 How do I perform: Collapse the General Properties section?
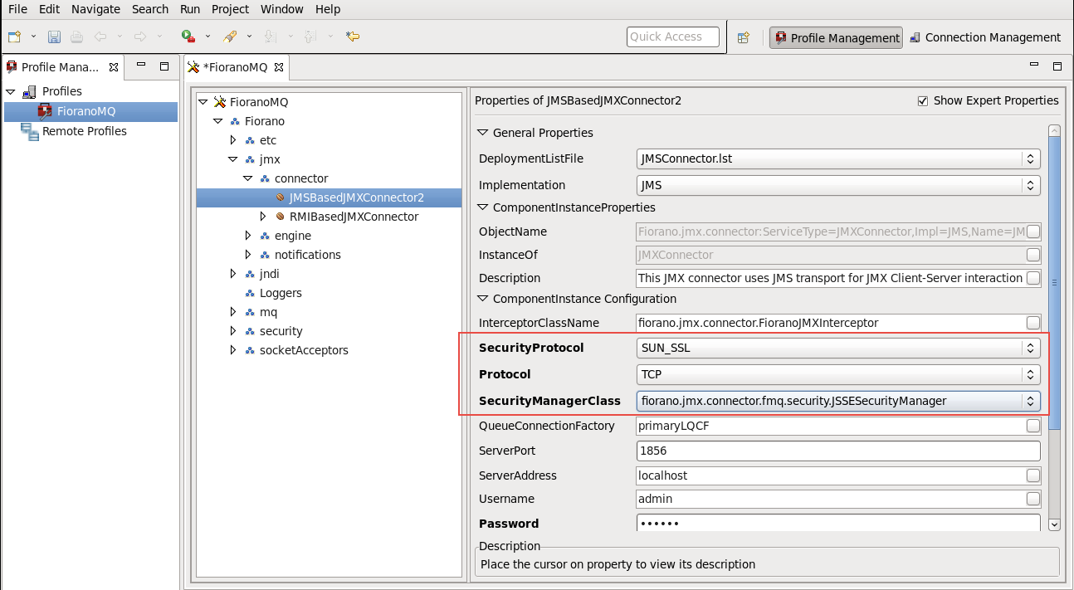[483, 133]
